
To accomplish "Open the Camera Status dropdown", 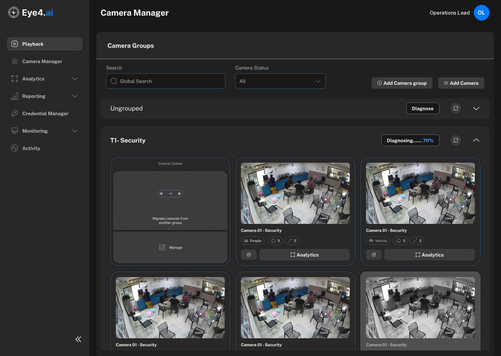I will (x=280, y=81).
